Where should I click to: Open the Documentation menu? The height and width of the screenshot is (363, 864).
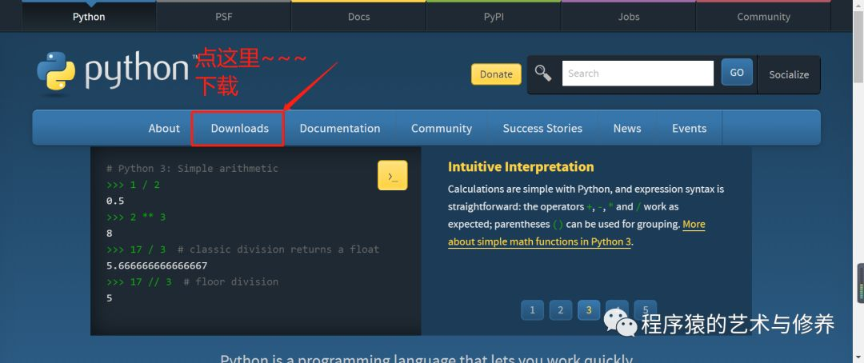tap(339, 129)
